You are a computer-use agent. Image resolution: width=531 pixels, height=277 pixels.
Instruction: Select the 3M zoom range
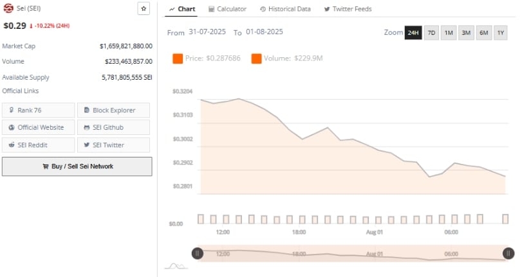[x=467, y=33]
